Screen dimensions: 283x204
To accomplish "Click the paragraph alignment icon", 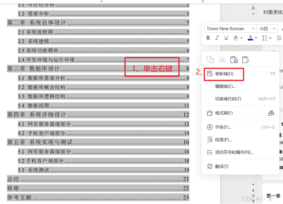I will [279, 38].
